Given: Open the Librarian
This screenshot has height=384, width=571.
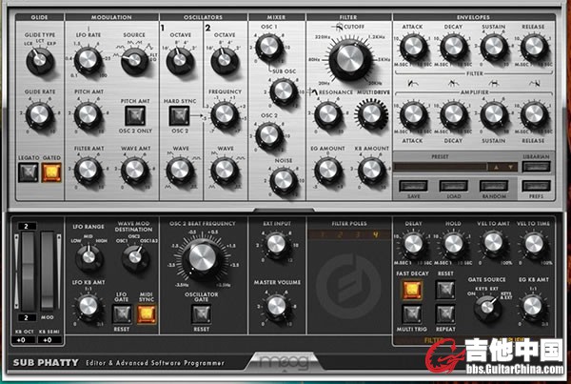Looking at the screenshot, I should pyautogui.click(x=536, y=167).
